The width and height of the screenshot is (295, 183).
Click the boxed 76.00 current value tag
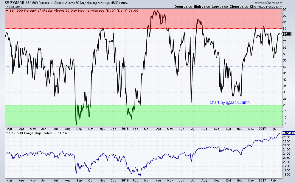(x=287, y=34)
